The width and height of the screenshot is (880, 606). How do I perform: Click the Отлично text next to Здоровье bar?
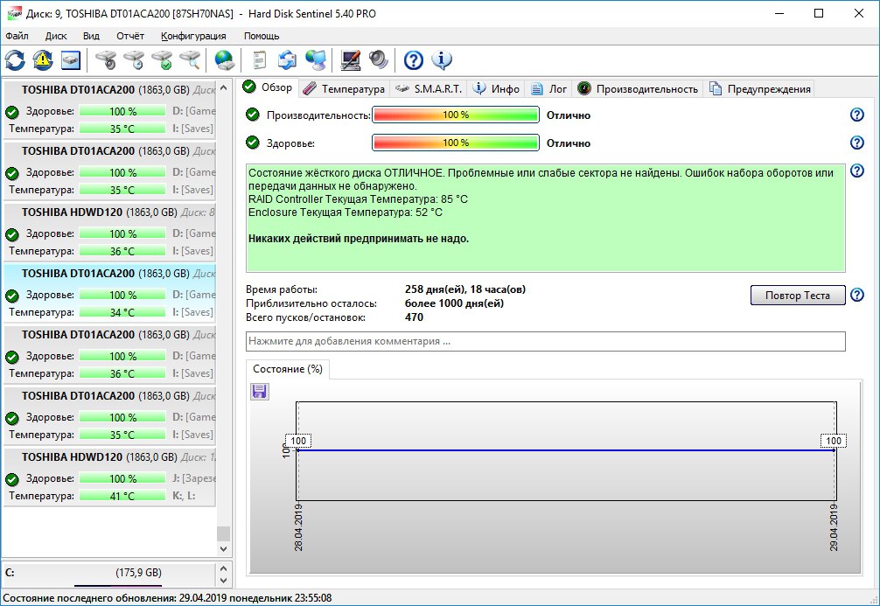pyautogui.click(x=569, y=143)
